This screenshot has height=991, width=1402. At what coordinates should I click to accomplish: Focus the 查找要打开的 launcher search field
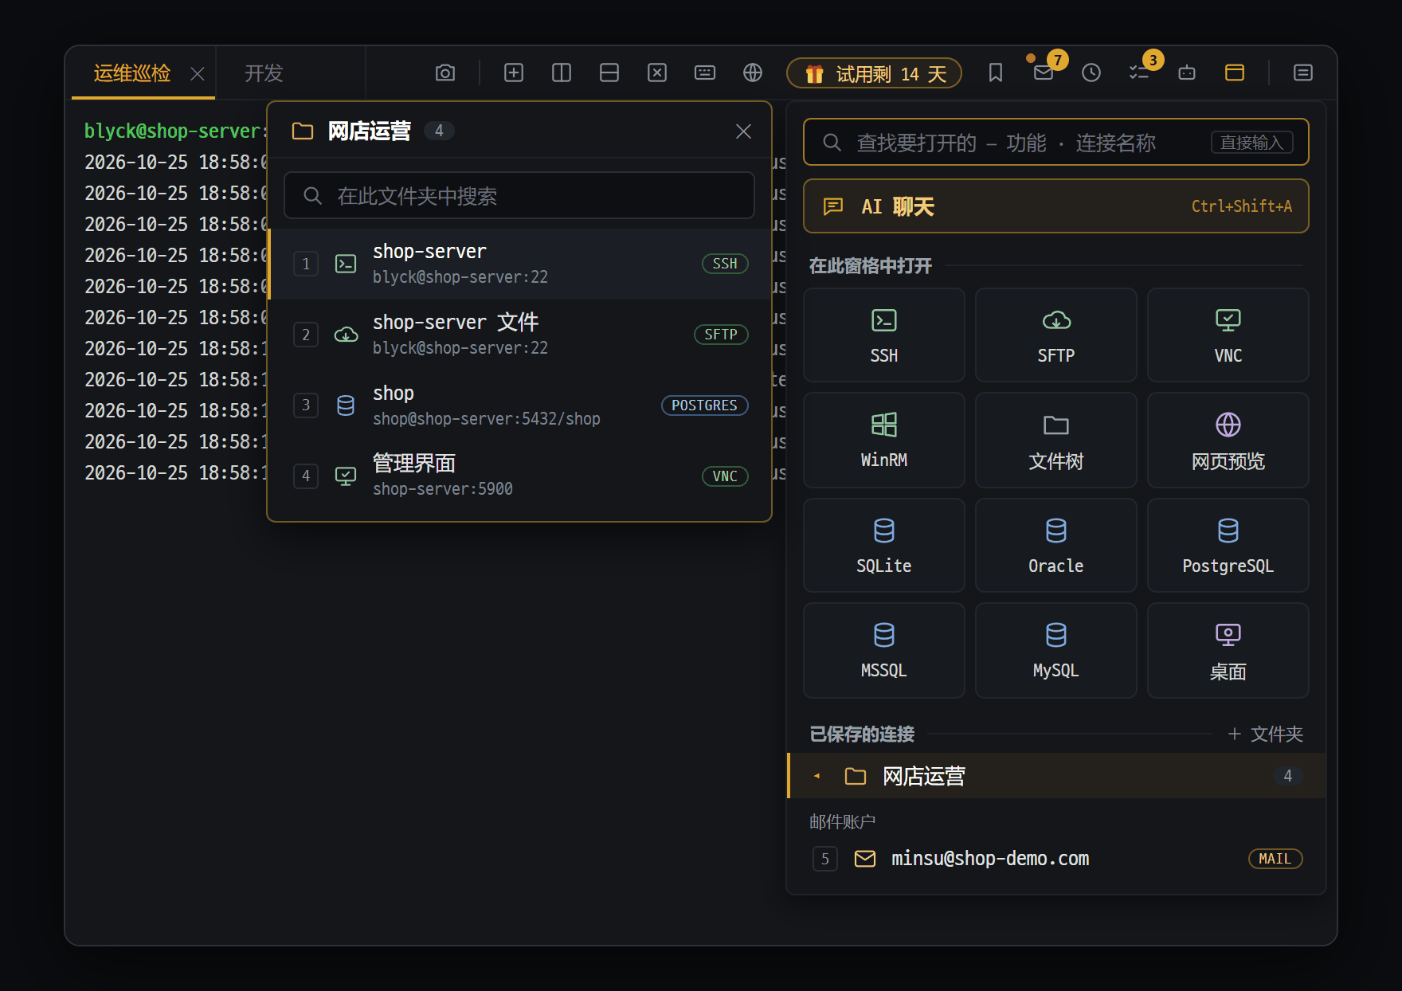click(x=1056, y=143)
